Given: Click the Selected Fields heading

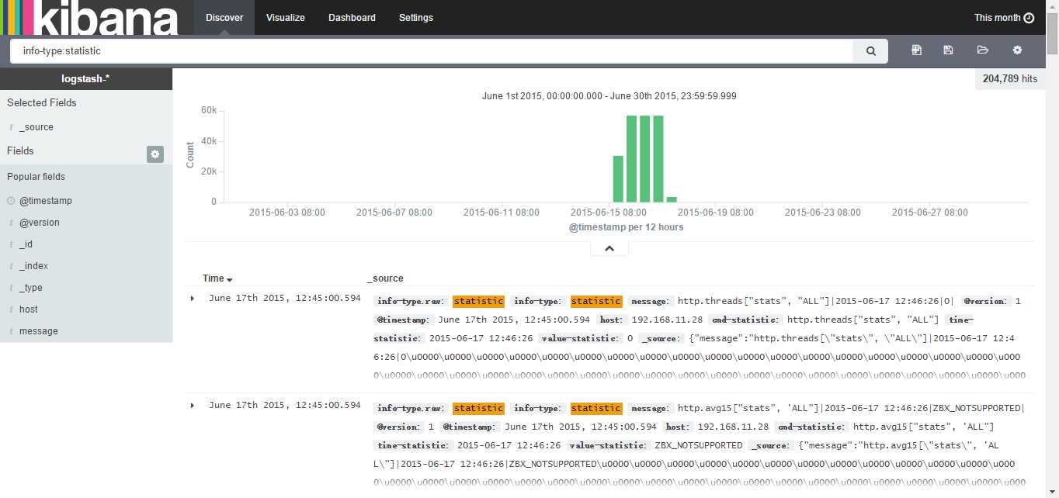Looking at the screenshot, I should click(x=42, y=103).
